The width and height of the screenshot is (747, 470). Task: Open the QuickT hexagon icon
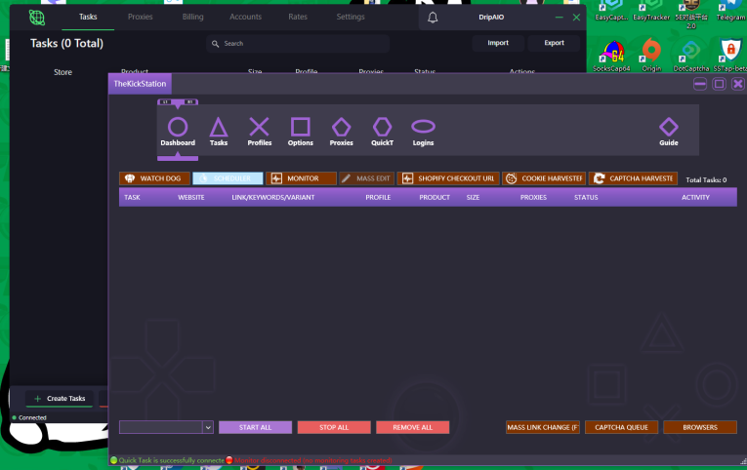[x=382, y=127]
